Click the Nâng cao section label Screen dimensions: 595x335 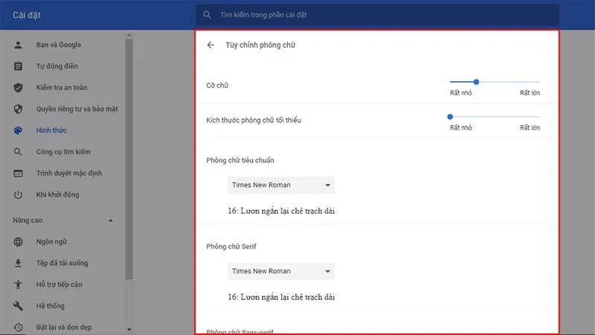pos(28,220)
